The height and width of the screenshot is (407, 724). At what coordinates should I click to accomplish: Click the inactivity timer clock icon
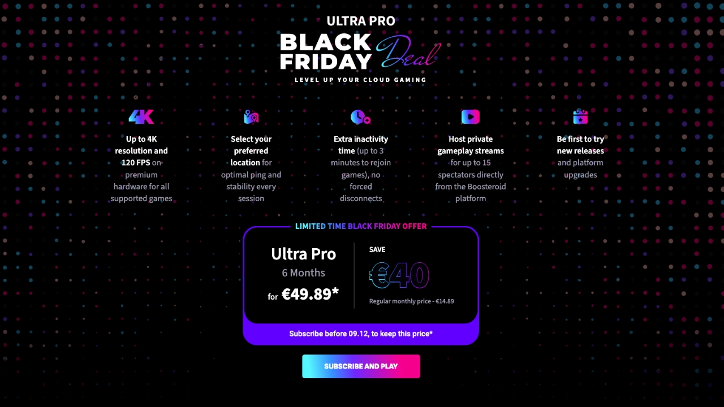click(x=360, y=116)
